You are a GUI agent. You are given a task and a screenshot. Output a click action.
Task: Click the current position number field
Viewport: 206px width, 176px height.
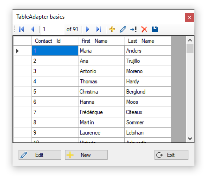(53, 29)
